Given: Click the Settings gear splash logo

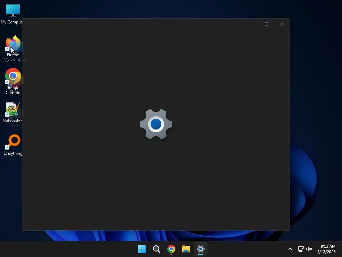Looking at the screenshot, I should tap(156, 124).
